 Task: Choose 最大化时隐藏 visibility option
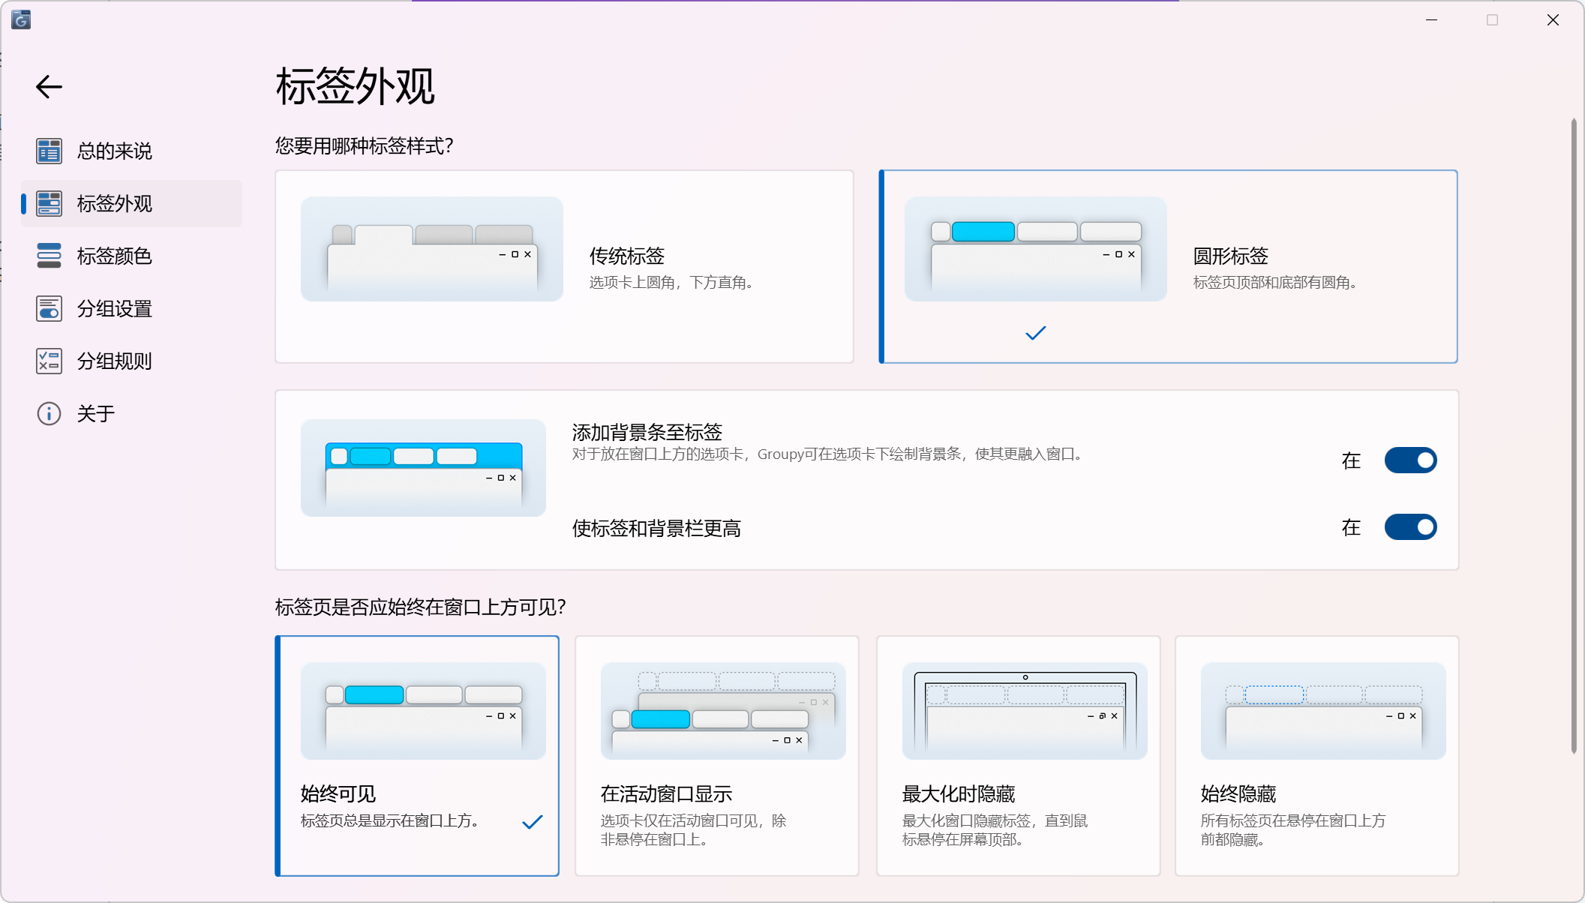coord(1018,755)
